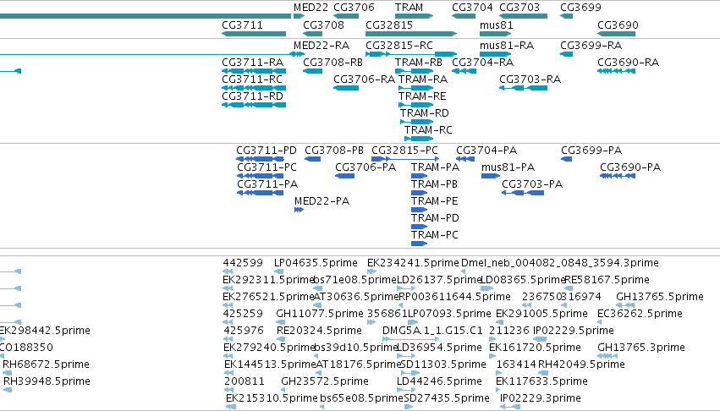Open protein TRAM-PB
Viewport: 720px width, 411px height.
434,184
